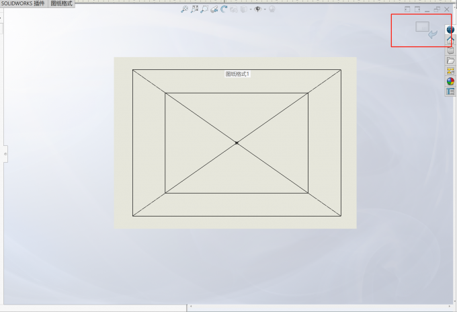Click the exit sheet format confirmation corner icon
The width and height of the screenshot is (457, 312).
pyautogui.click(x=426, y=30)
